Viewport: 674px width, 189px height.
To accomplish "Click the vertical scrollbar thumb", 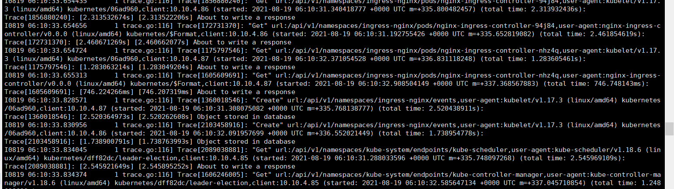I will coord(669,129).
